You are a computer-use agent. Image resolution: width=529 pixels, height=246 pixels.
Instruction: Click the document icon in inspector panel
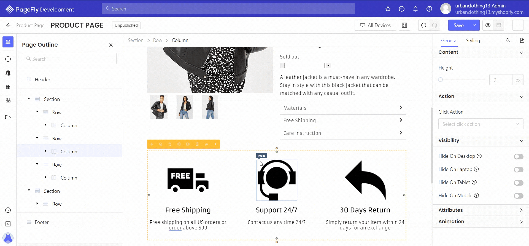[522, 41]
